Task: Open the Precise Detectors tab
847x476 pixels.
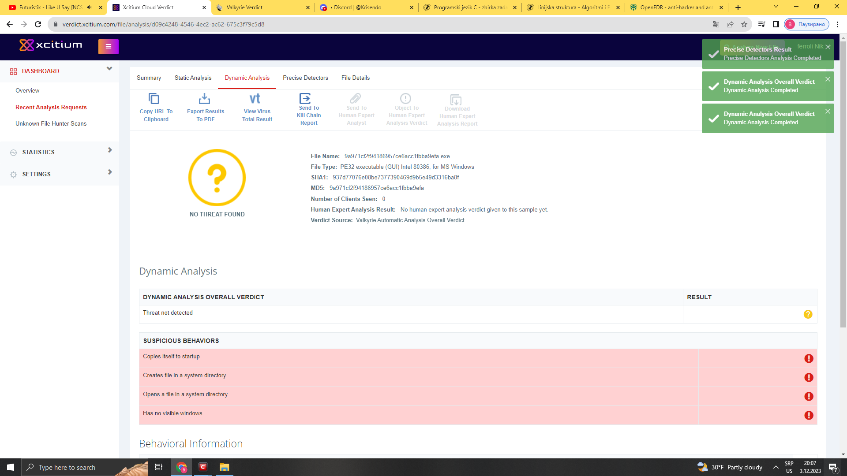Action: click(305, 78)
